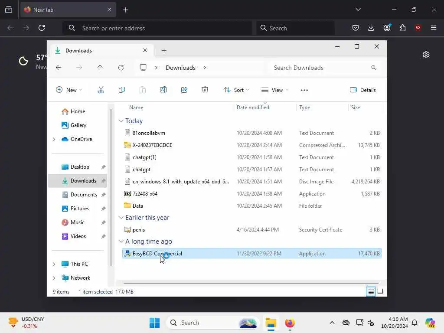This screenshot has width=444, height=333.
Task: Click the Windows taskbar Search box
Action: point(212,323)
